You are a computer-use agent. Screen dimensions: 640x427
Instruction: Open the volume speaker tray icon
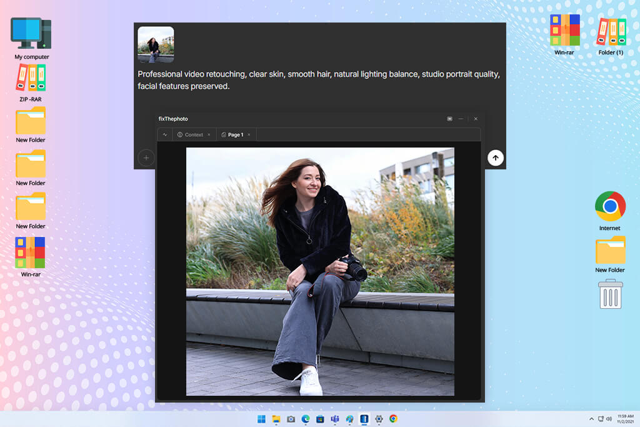[609, 419]
